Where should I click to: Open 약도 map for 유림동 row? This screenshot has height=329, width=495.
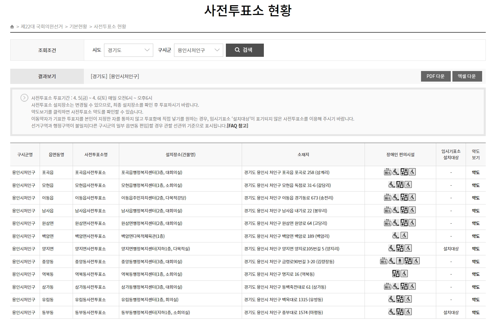476,300
